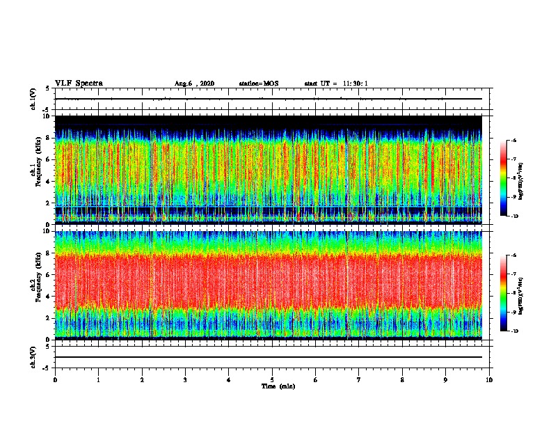Click time axis tick label "7"
The image size is (551, 426).
click(359, 379)
